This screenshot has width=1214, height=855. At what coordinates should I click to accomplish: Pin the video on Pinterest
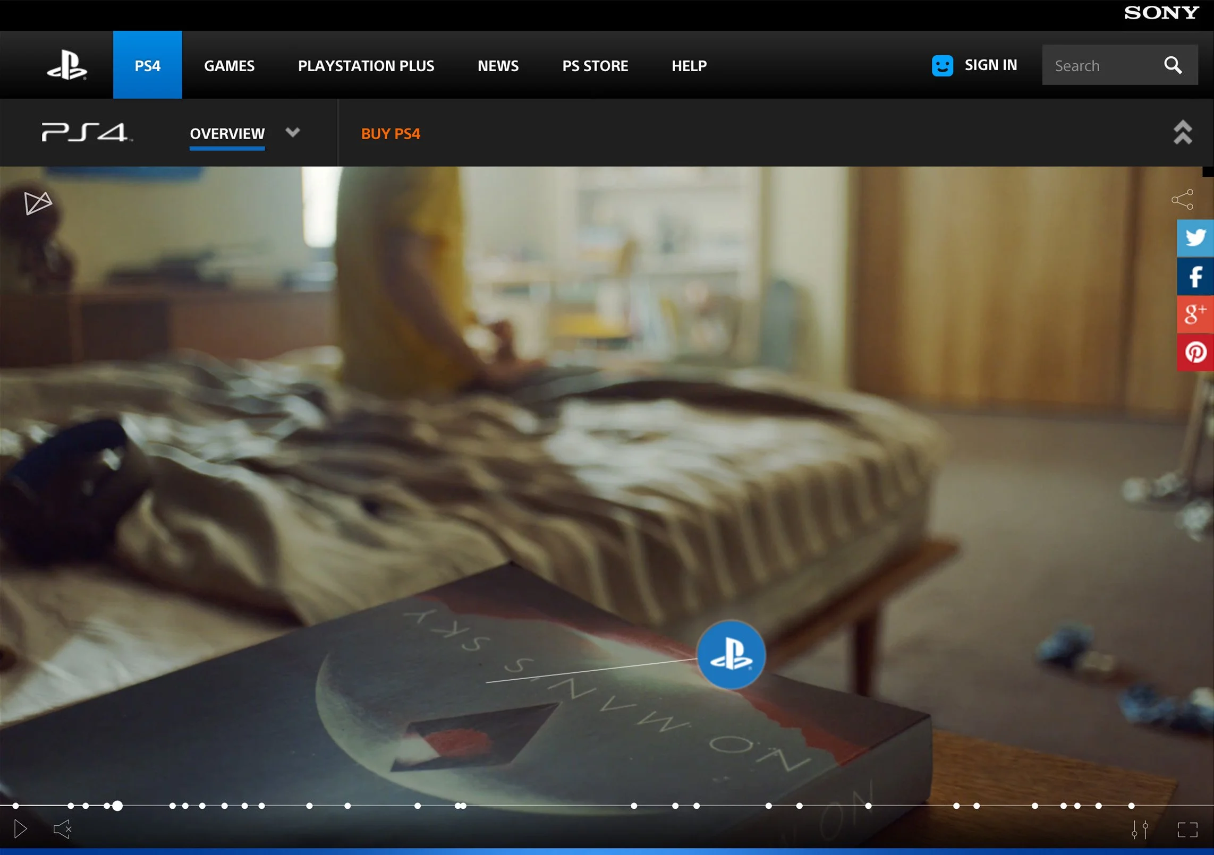click(1195, 352)
